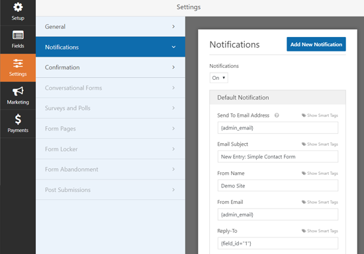The image size is (364, 254).
Task: Select the Notifications settings section
Action: 111,47
